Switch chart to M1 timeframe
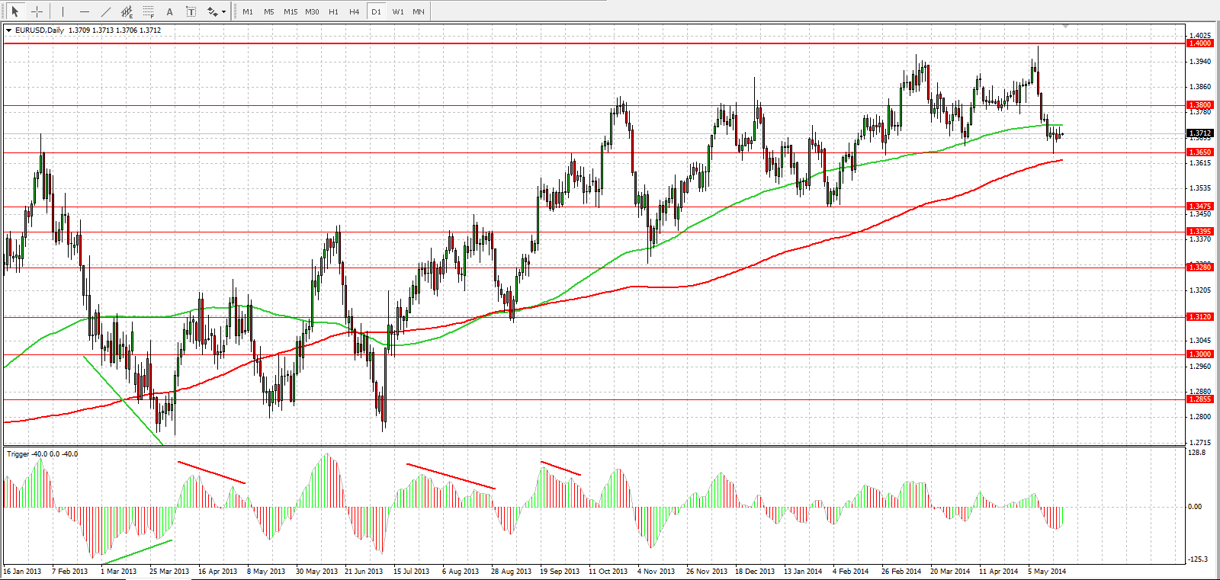The width and height of the screenshot is (1220, 580). pyautogui.click(x=248, y=11)
